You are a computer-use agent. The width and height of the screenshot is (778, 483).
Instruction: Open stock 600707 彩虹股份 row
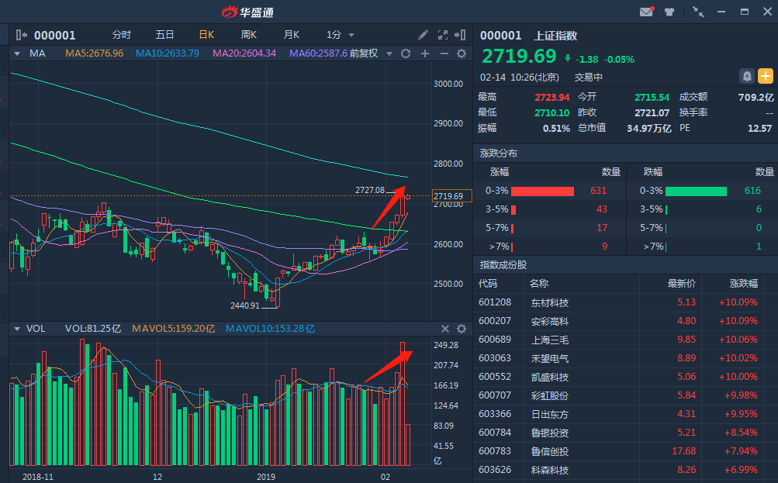625,395
